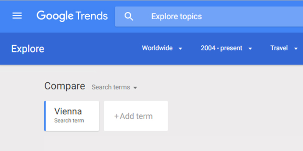Click the arrow beside Travel
The height and width of the screenshot is (151, 303).
pos(296,49)
